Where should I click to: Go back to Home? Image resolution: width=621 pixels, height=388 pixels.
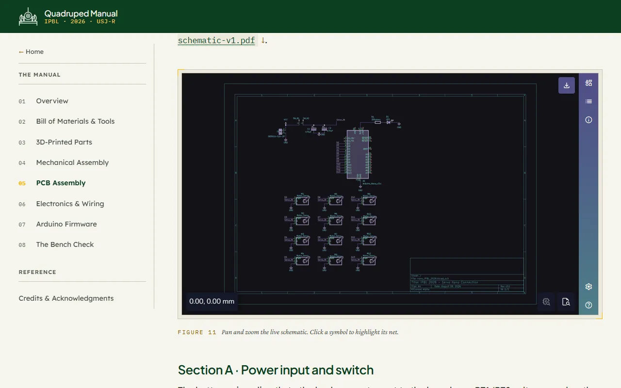tap(31, 52)
